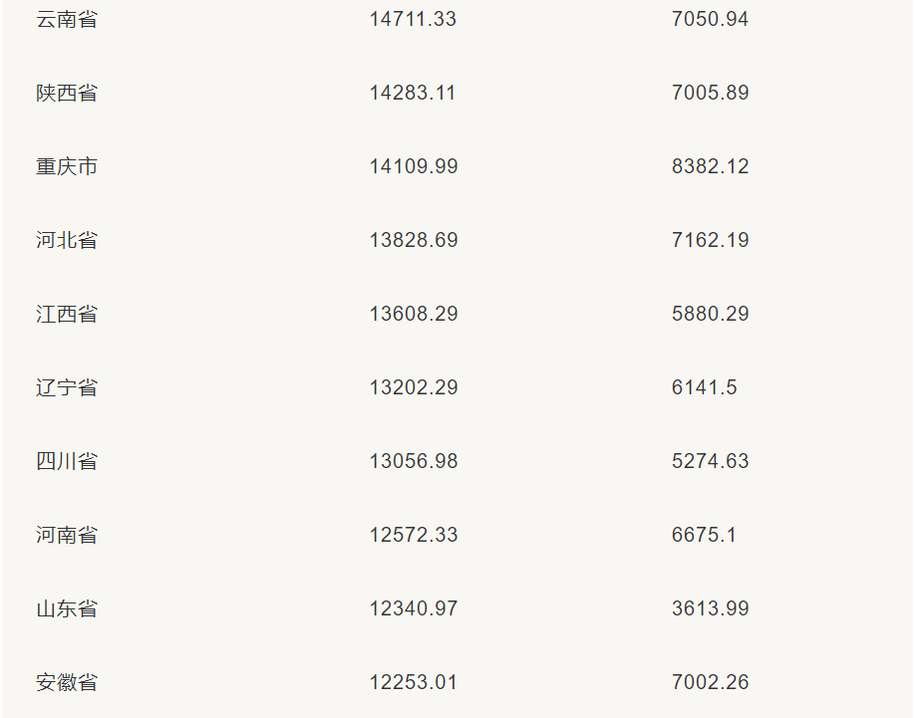Click the 山东省 cell
The height and width of the screenshot is (718, 917).
67,608
